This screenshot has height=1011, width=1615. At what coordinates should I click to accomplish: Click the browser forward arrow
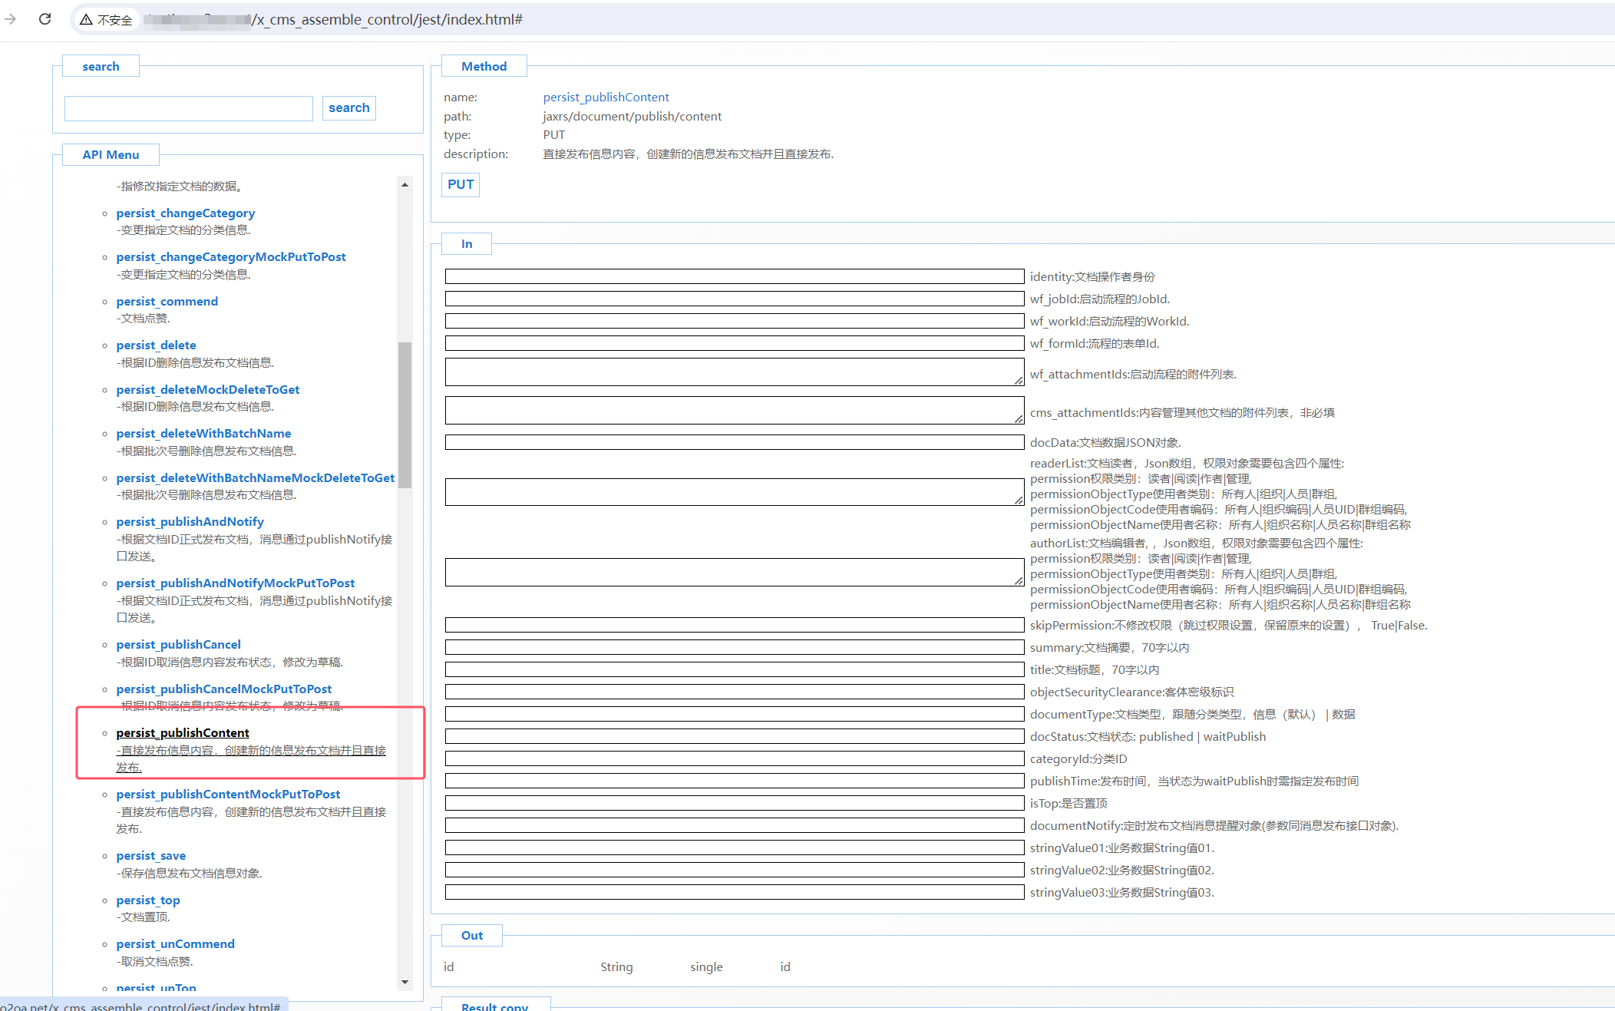pos(11,19)
